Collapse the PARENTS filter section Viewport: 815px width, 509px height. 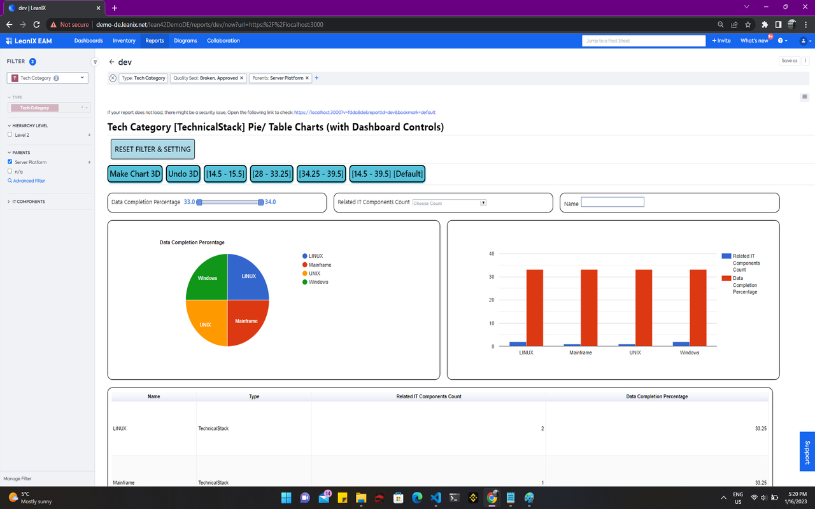coord(18,153)
